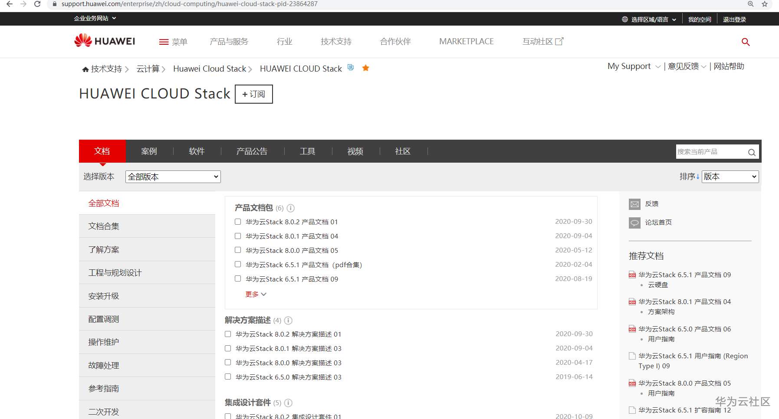
Task: Click 云计算 in the breadcrumb
Action: coord(148,69)
